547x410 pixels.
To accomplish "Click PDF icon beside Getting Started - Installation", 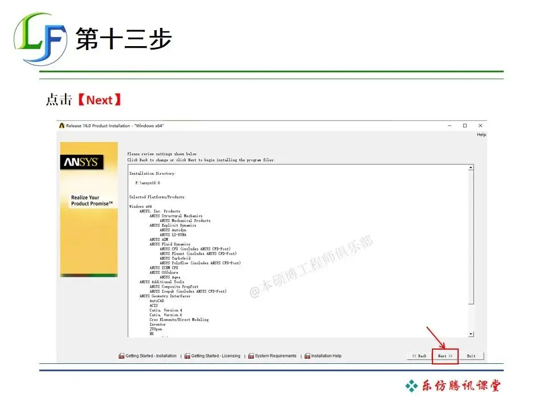I will pos(121,356).
